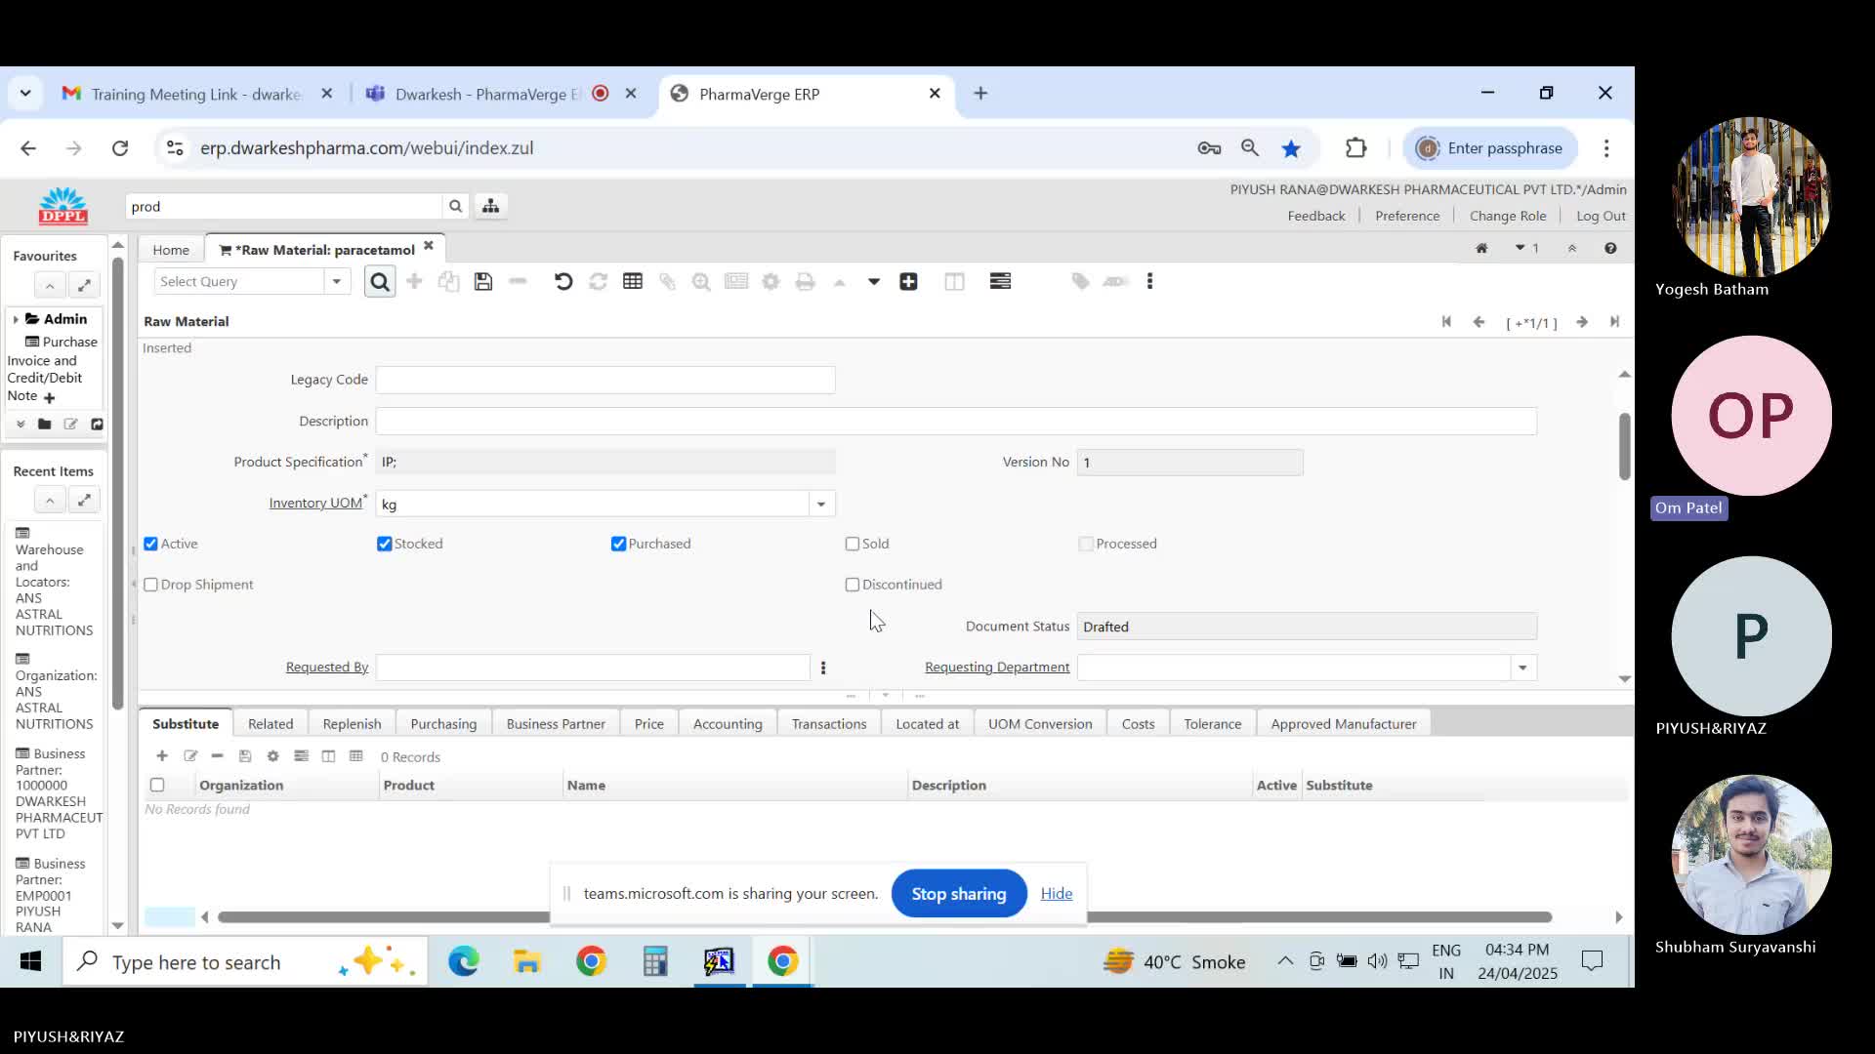Click the add row plus icon in Substitute
1875x1054 pixels.
click(x=162, y=756)
